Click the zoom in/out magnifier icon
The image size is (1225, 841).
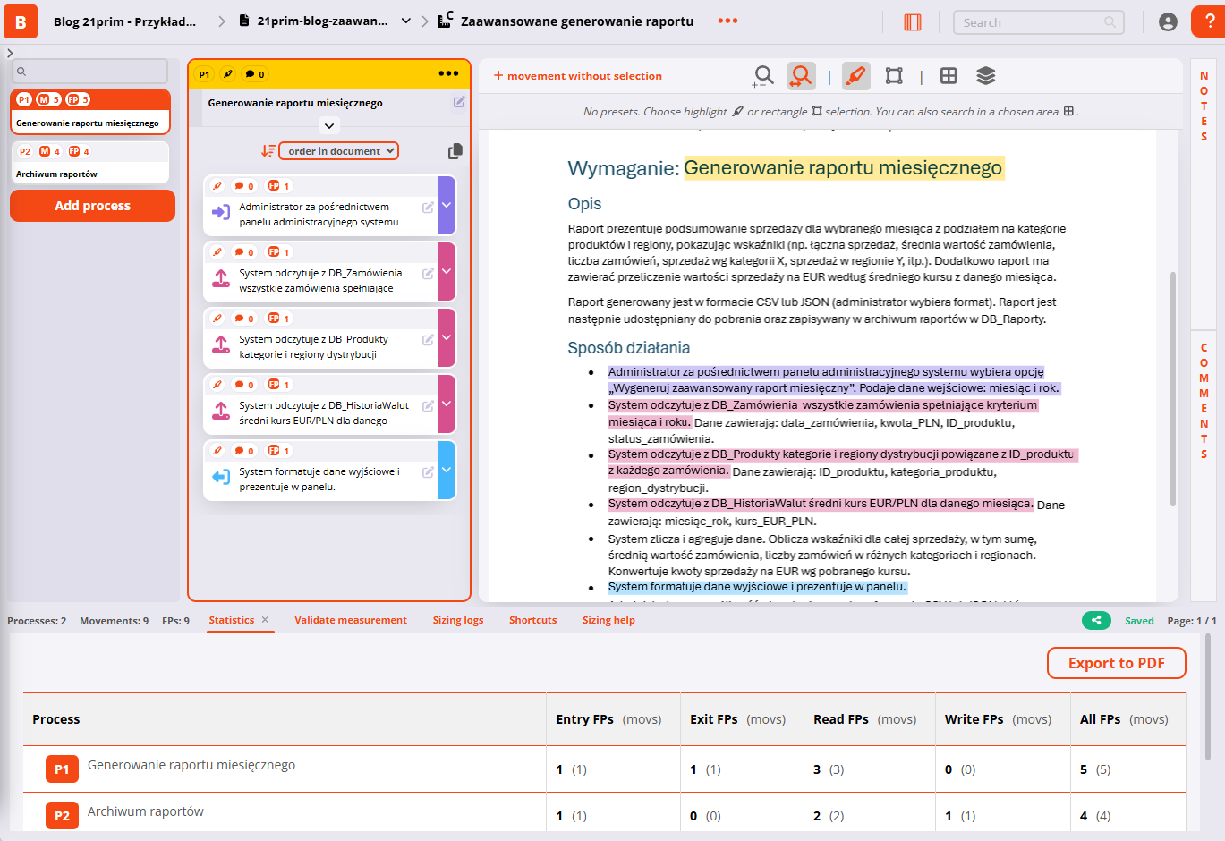tap(762, 76)
